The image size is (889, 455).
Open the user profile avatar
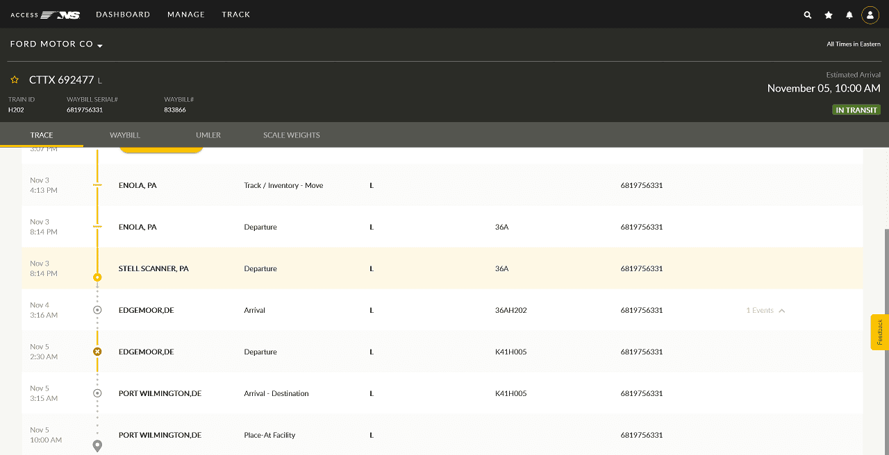[x=870, y=15]
